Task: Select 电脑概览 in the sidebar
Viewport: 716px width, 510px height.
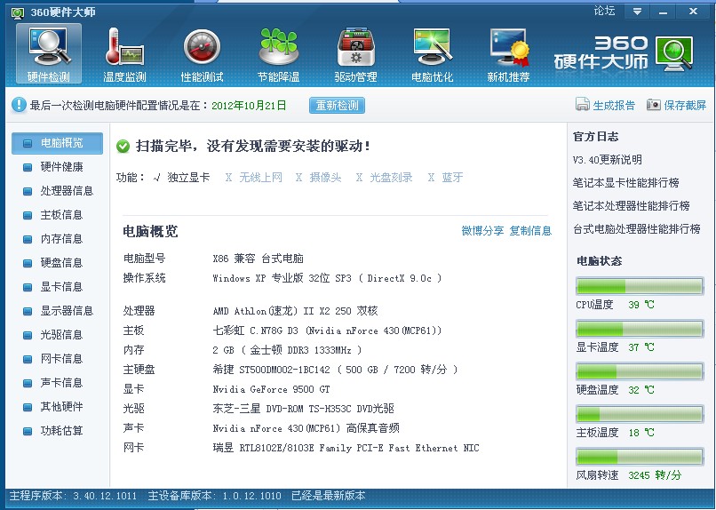Action: [x=57, y=143]
